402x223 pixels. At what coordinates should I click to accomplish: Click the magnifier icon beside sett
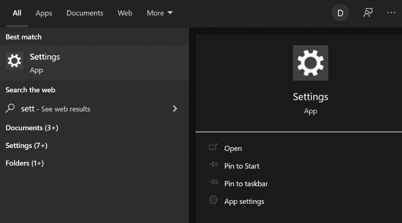click(10, 108)
